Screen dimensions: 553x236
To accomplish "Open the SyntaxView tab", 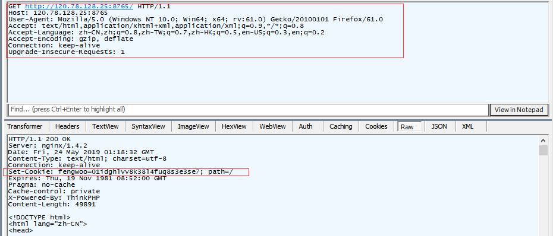I will [148, 127].
